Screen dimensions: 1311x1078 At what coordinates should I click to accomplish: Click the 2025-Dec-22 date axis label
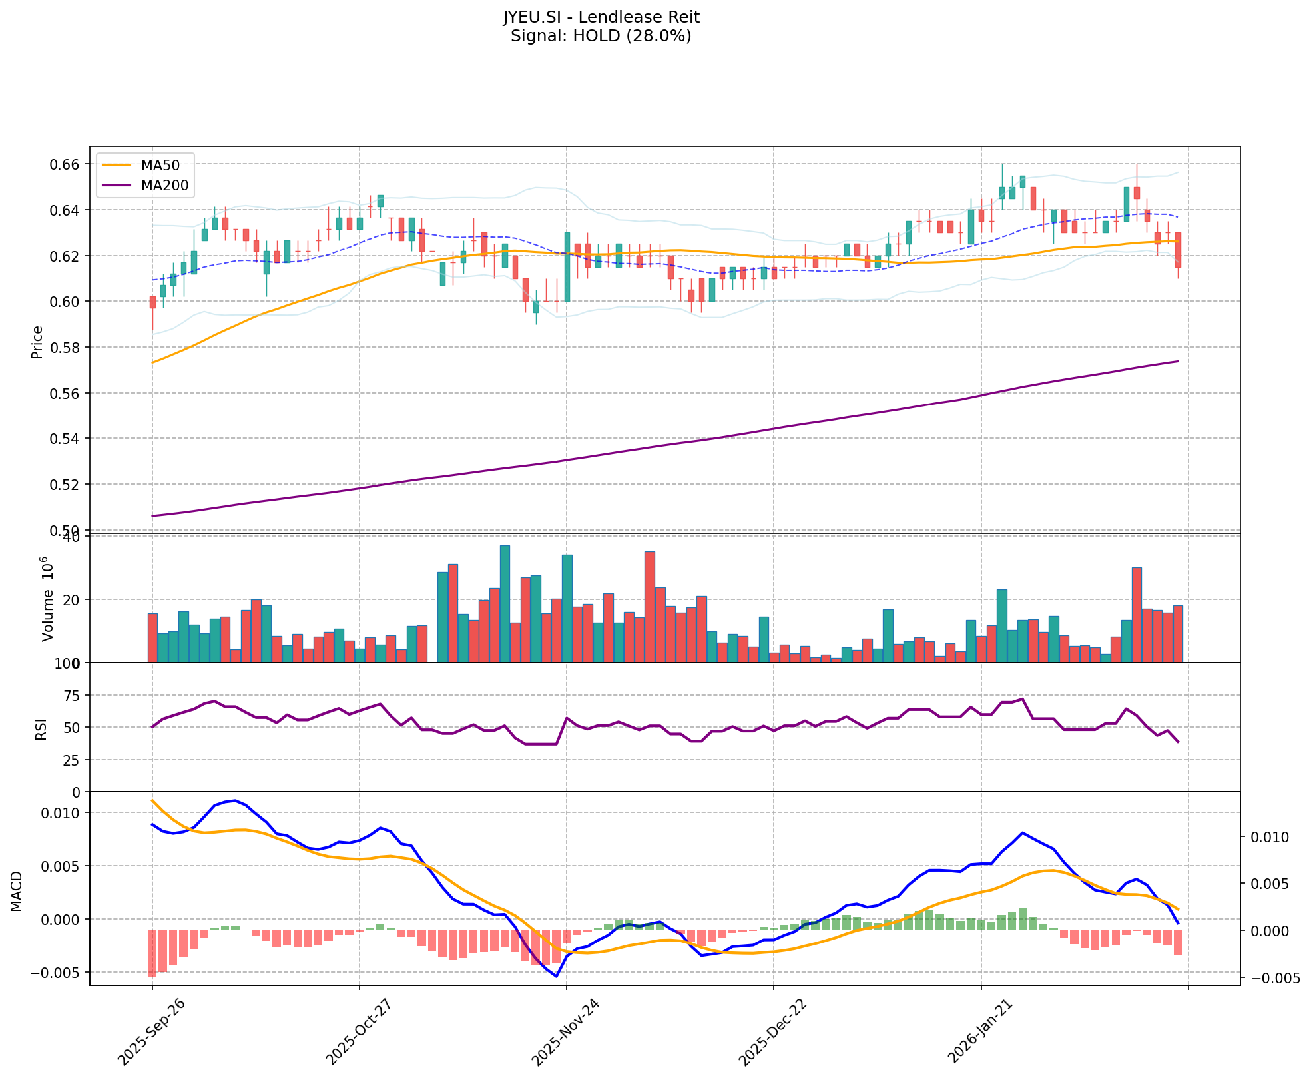click(772, 1031)
